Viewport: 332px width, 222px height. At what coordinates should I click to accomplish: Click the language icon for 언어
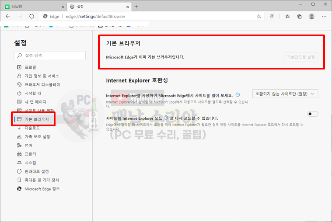point(19,146)
